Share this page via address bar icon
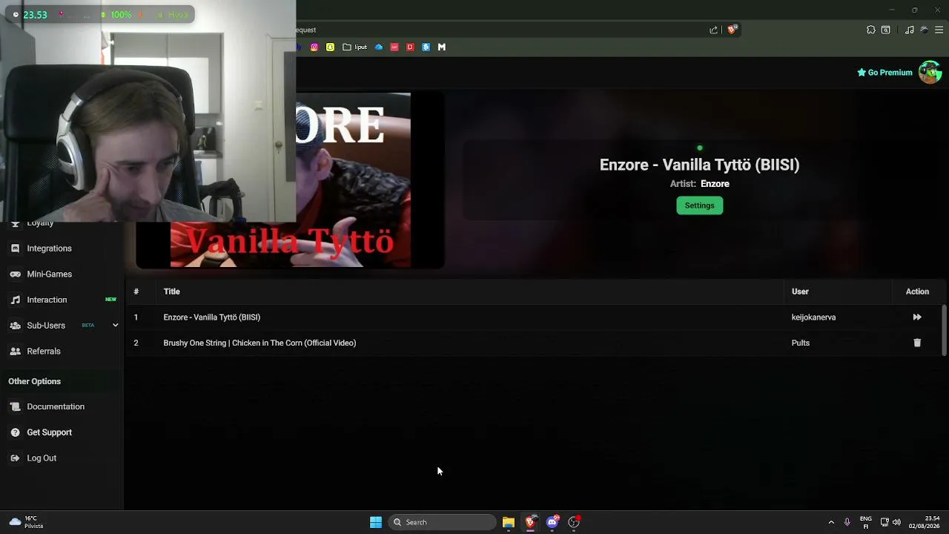This screenshot has width=949, height=534. coord(714,30)
